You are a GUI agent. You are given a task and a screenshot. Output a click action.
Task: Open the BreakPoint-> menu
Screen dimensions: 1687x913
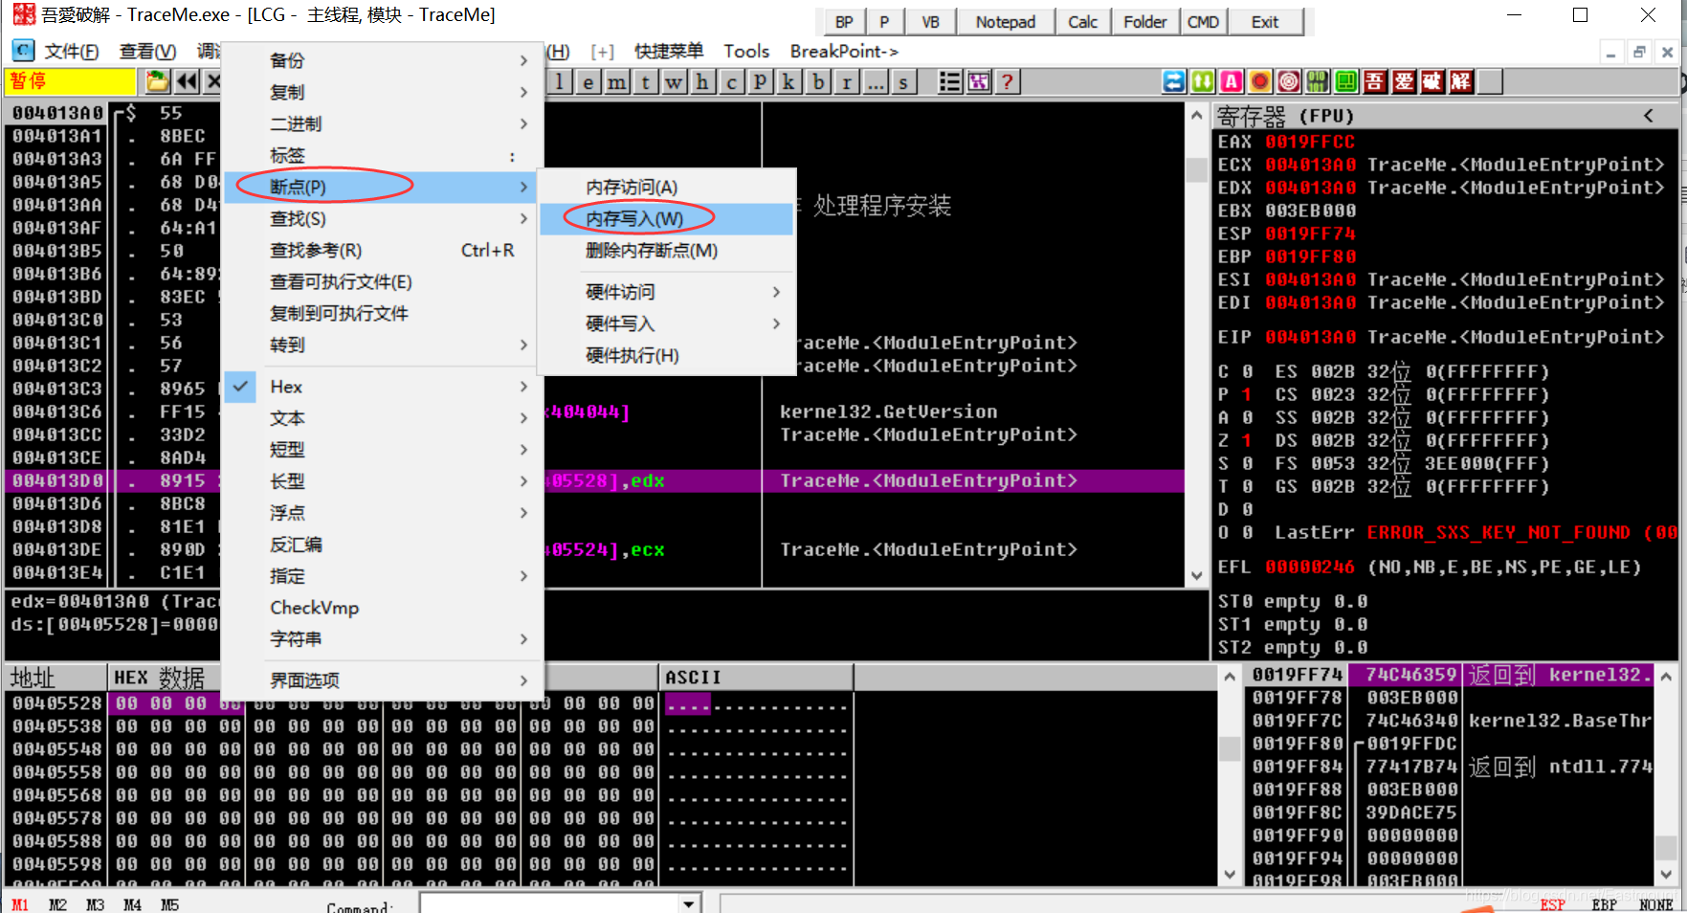pos(844,52)
